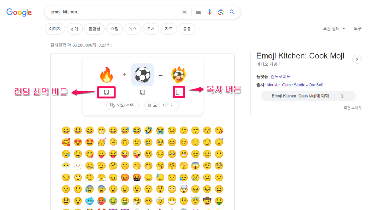Open the 모든 필터 dropdown
Viewport: 374px width, 210px height.
[x=332, y=28]
